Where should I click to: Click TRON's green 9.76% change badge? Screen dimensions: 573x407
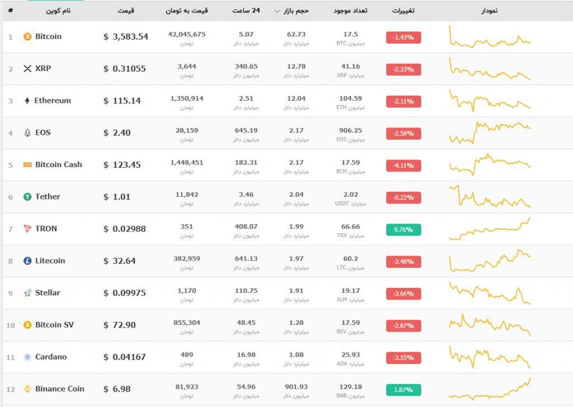[x=403, y=229]
